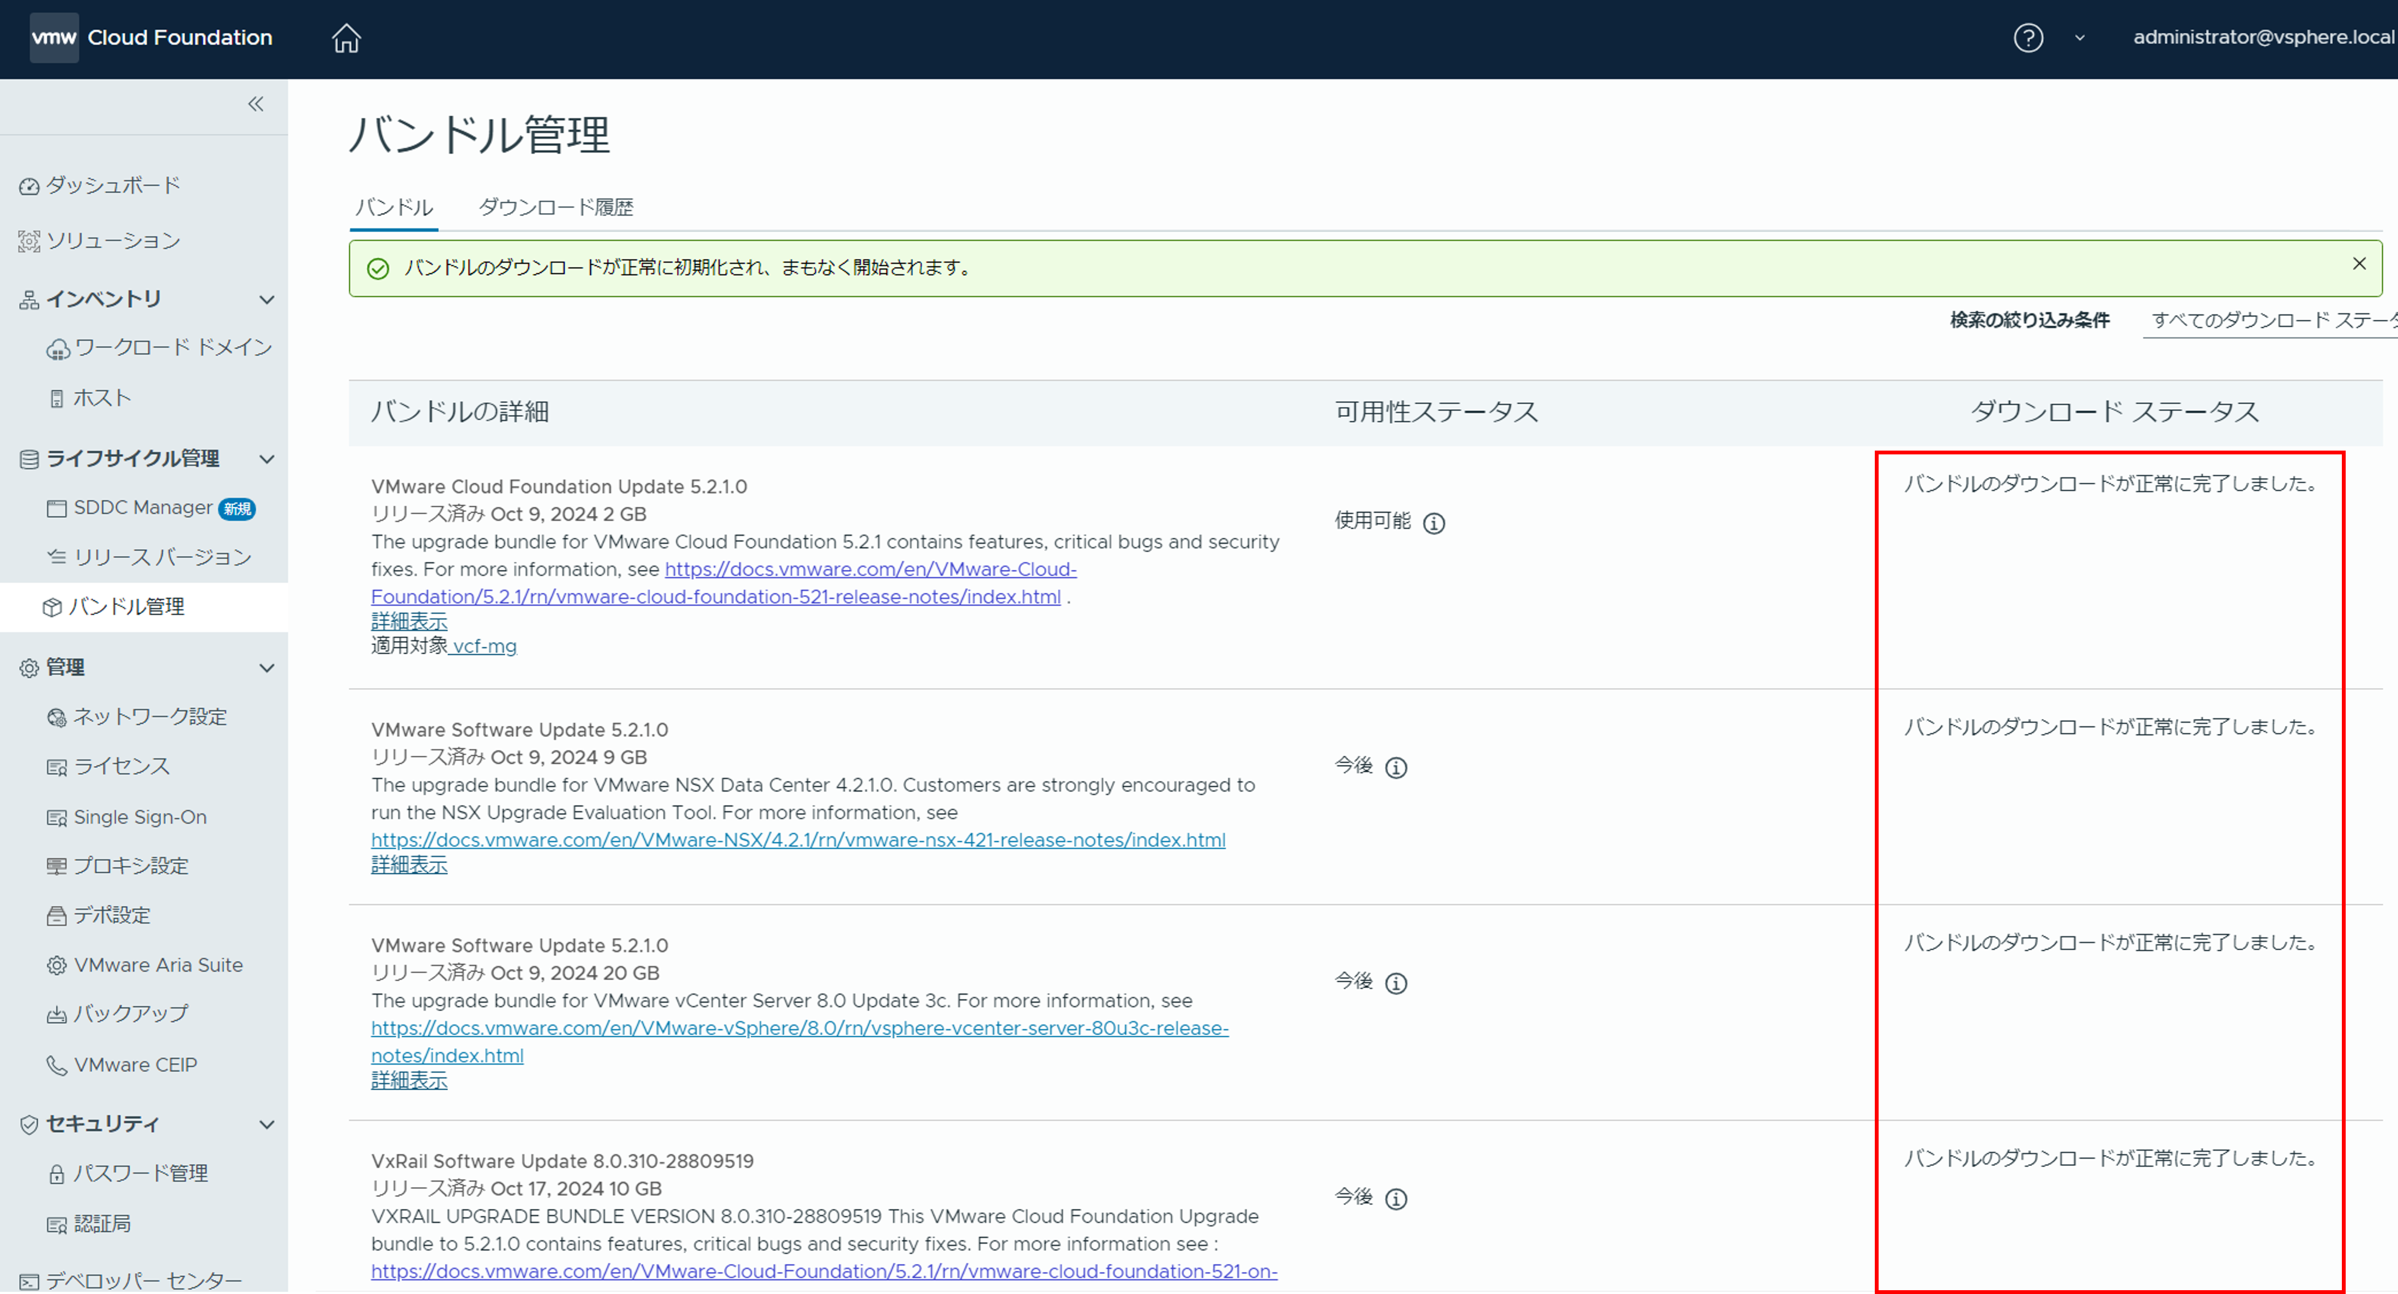The height and width of the screenshot is (1294, 2398).
Task: Click 詳細表示 under Cloud Foundation Update
Action: point(409,622)
